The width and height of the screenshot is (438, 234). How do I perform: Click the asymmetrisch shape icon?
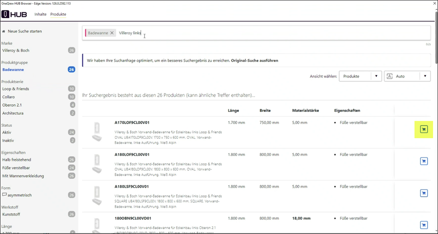tap(4, 195)
